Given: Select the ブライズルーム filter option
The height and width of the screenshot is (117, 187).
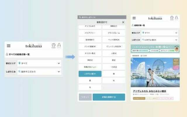Looking at the screenshot, I should 114,33.
